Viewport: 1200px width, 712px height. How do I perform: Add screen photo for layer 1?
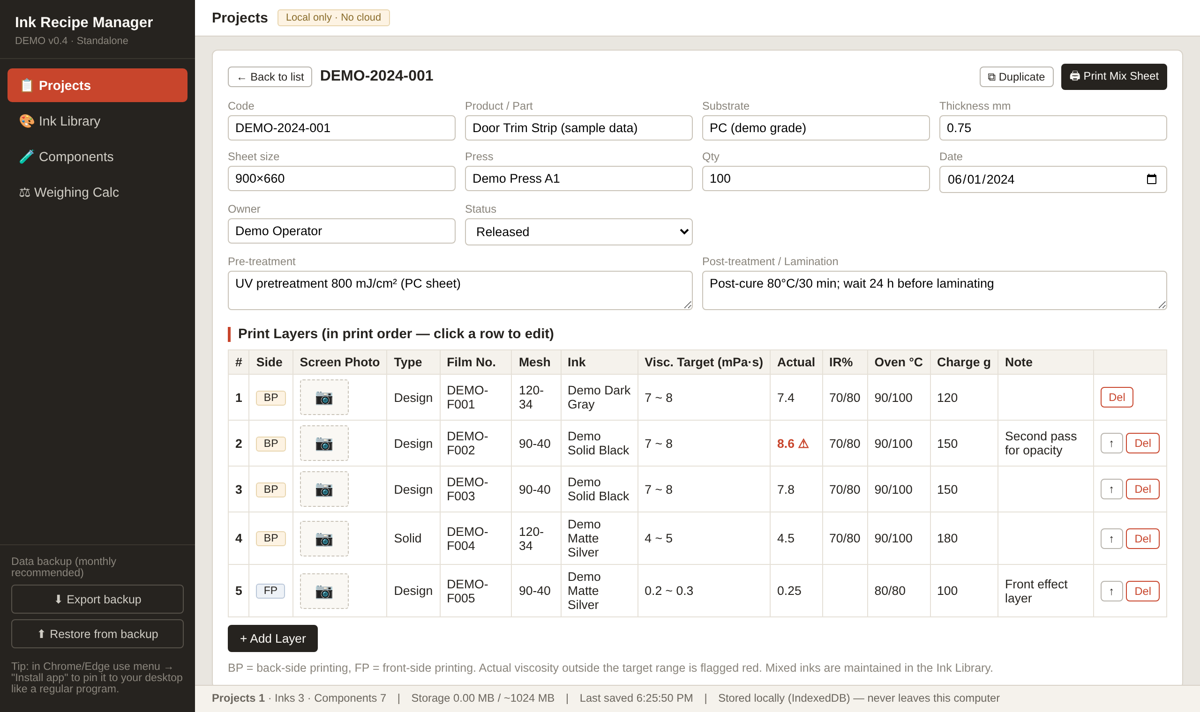tap(324, 397)
